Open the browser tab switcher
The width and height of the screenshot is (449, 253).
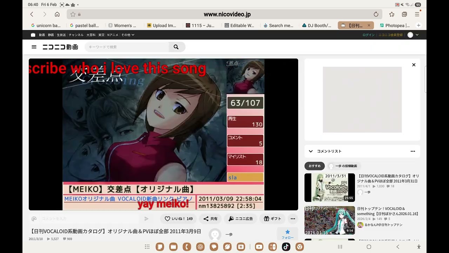(x=404, y=14)
